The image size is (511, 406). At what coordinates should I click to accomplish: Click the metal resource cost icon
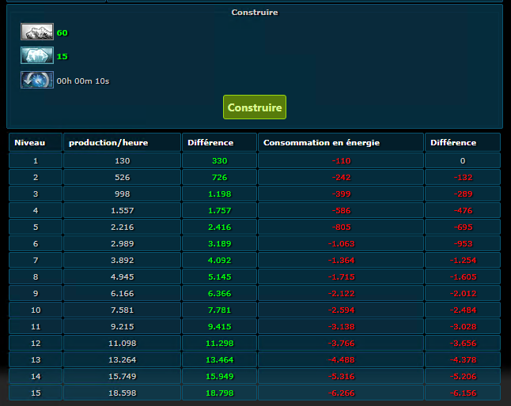37,32
